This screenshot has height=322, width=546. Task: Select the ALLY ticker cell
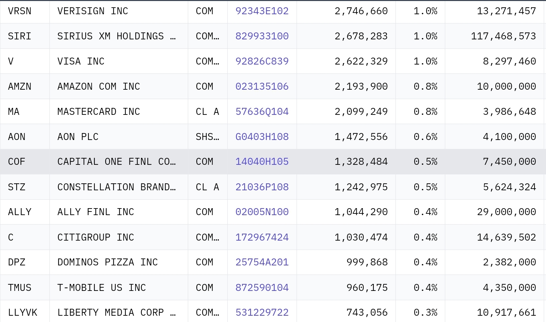pyautogui.click(x=25, y=212)
